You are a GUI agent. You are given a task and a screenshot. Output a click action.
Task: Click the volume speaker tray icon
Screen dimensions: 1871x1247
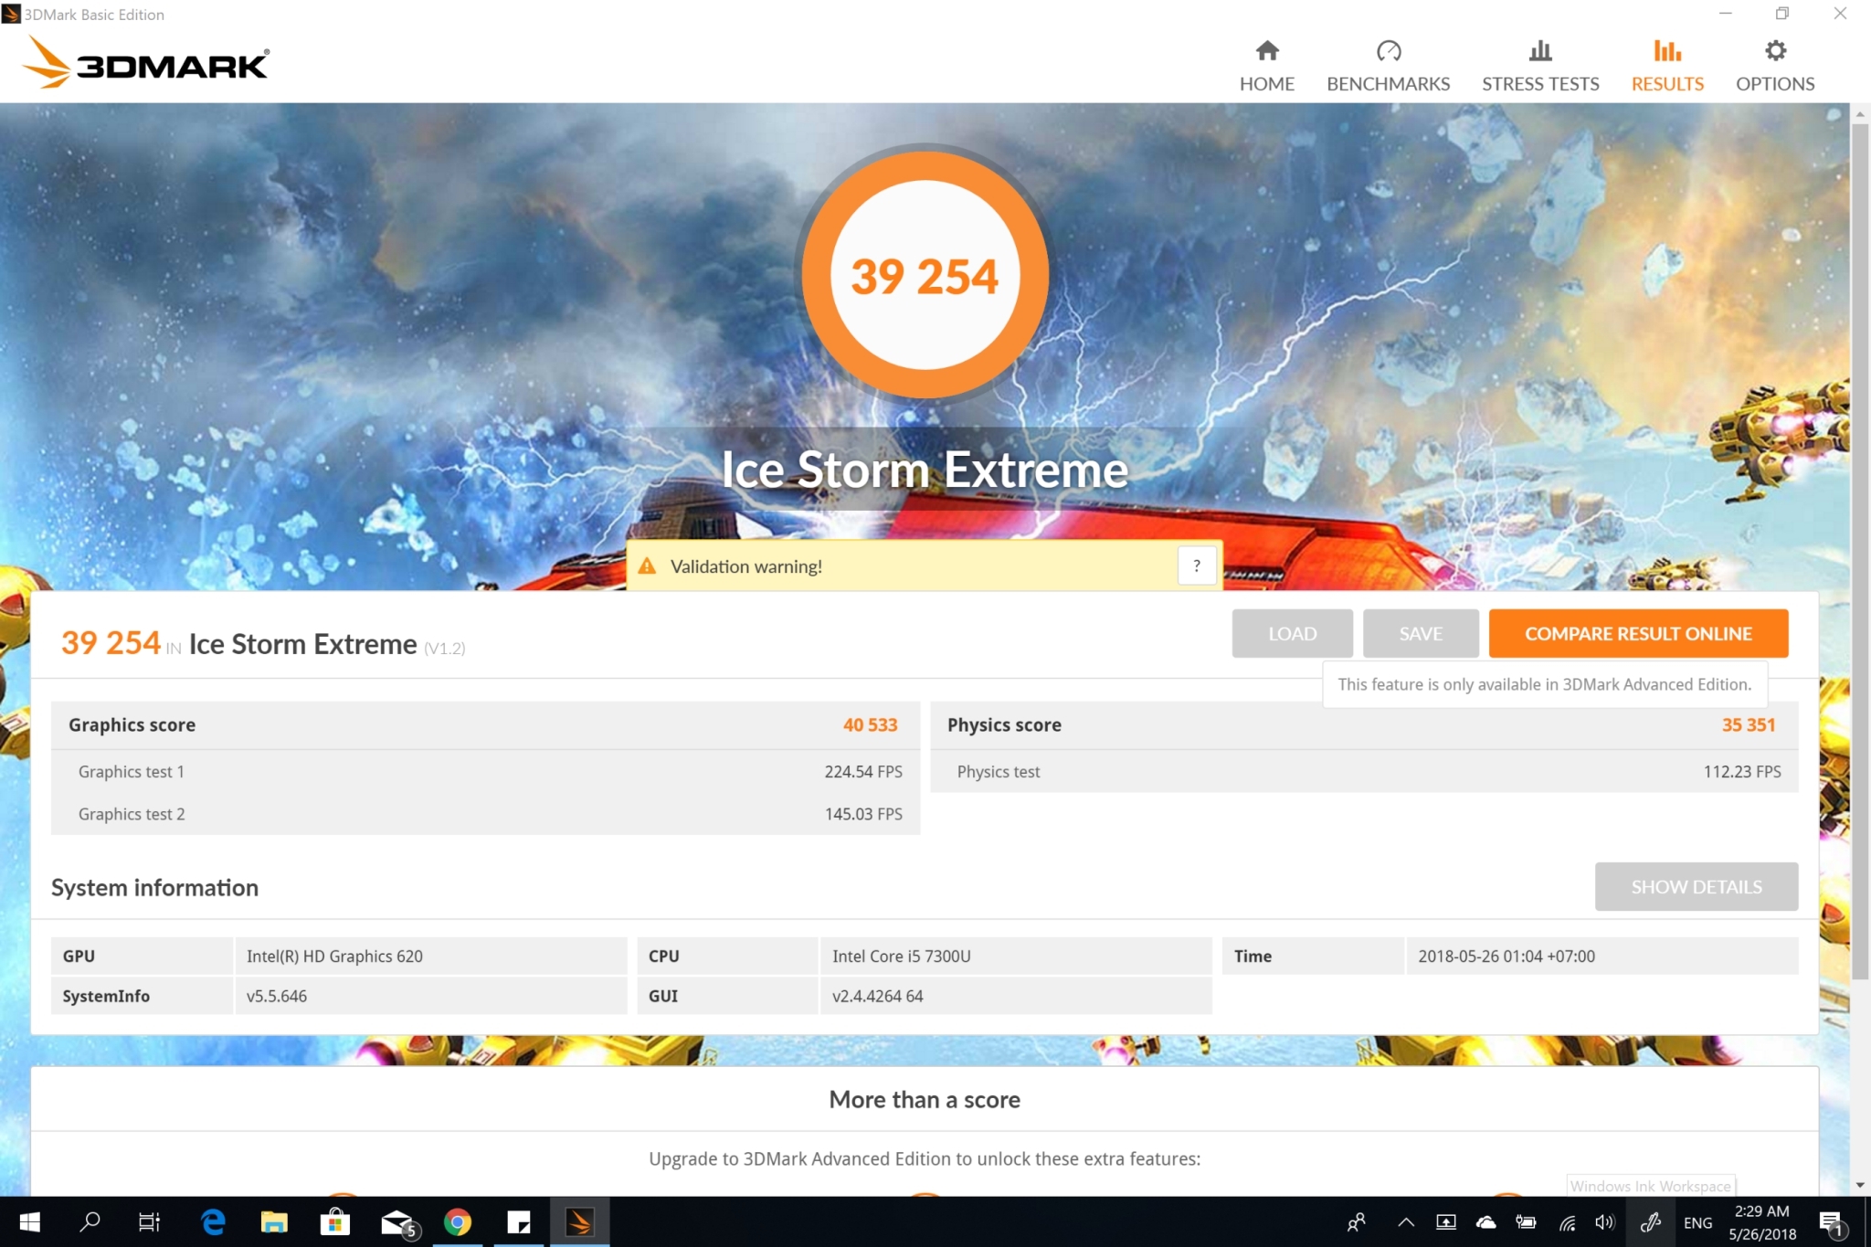point(1604,1222)
